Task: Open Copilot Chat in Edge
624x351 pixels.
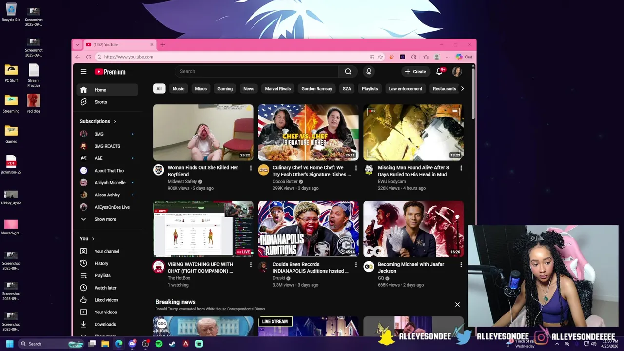Action: [x=464, y=57]
